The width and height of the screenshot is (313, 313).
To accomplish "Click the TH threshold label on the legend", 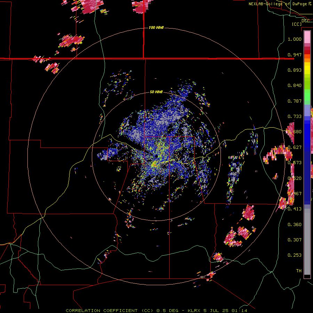I will pos(299,271).
